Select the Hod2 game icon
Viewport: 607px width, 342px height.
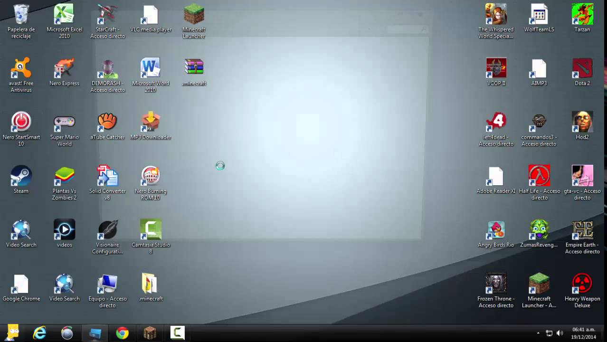click(x=582, y=122)
